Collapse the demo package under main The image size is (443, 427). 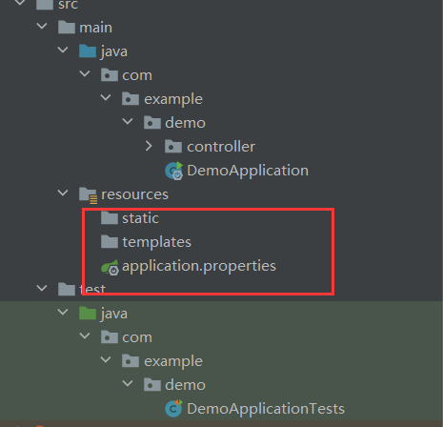tap(128, 121)
